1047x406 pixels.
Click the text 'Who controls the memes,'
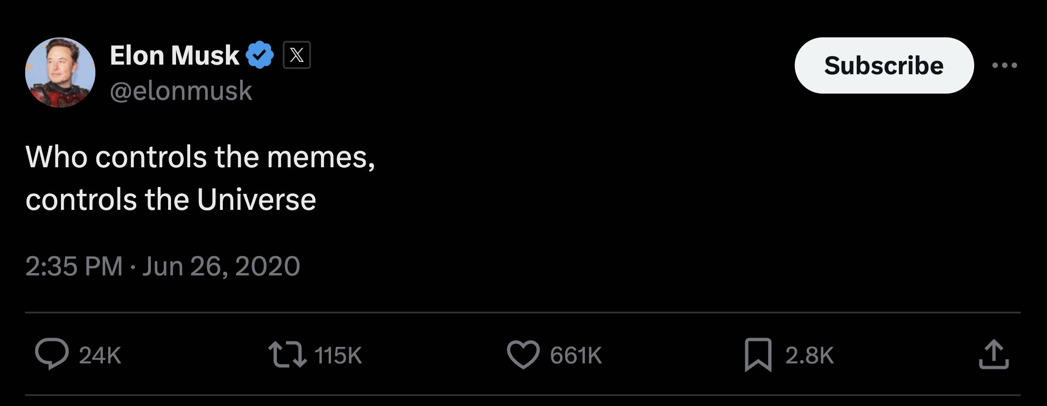click(x=200, y=157)
